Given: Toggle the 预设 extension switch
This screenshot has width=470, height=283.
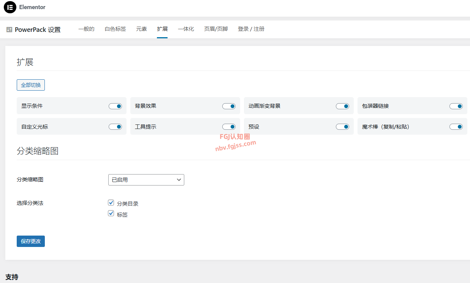Looking at the screenshot, I should [x=342, y=127].
